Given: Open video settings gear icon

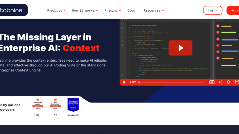Looking at the screenshot, I should (x=229, y=82).
